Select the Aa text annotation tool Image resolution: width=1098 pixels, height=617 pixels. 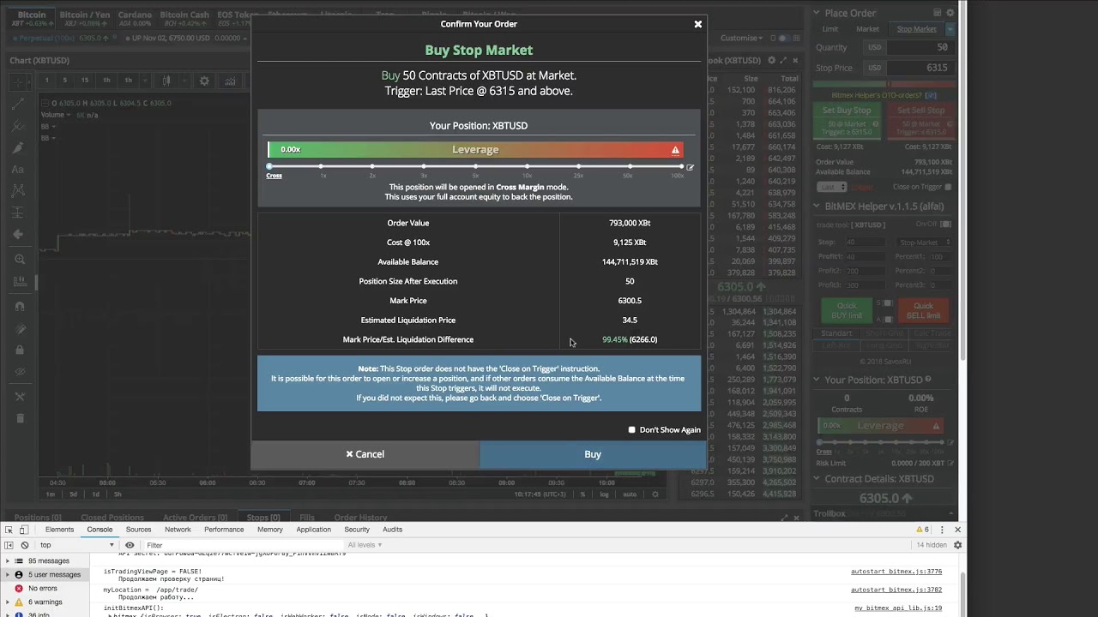18,170
